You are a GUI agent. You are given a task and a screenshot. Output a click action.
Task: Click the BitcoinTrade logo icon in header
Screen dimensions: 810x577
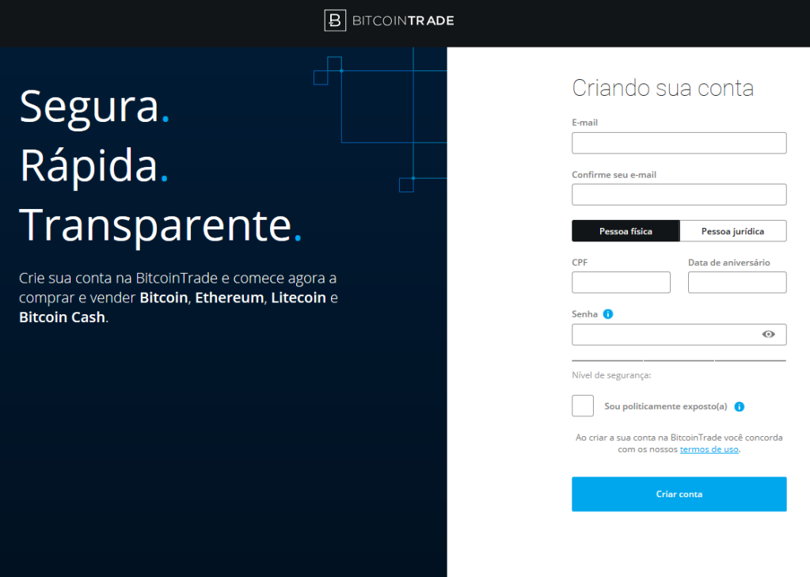[335, 21]
